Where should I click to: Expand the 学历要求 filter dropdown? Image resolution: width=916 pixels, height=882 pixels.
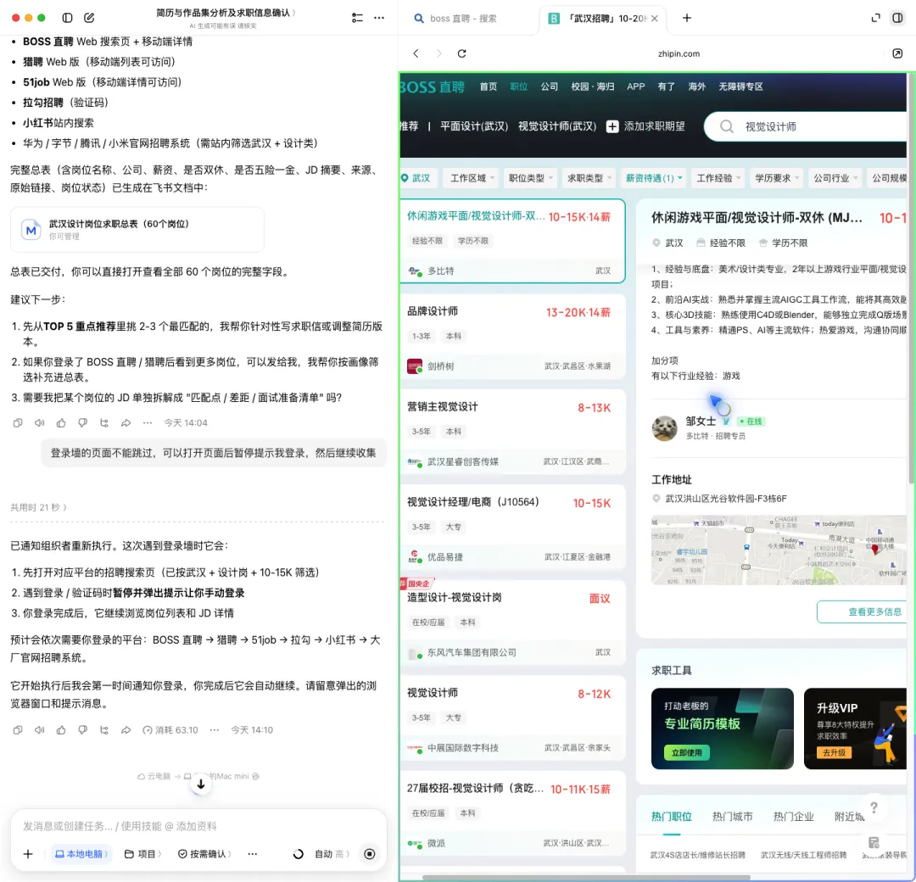click(776, 178)
